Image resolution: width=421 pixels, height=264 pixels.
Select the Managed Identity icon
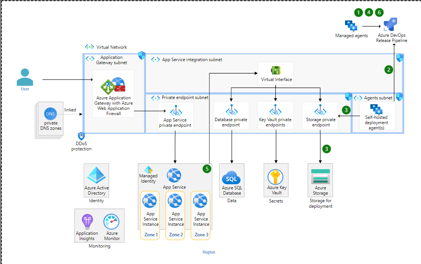click(x=148, y=169)
